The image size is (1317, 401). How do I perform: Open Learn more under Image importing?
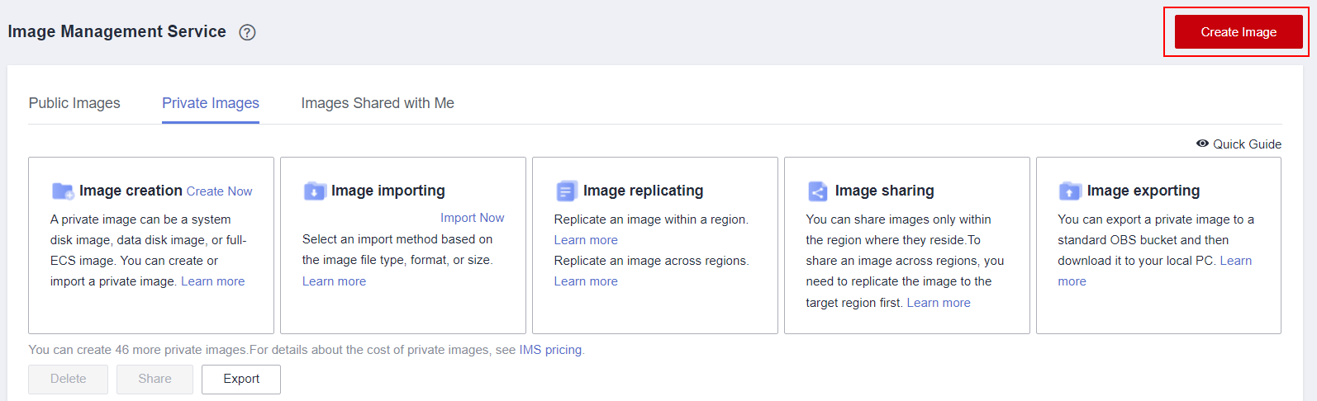[x=334, y=281]
